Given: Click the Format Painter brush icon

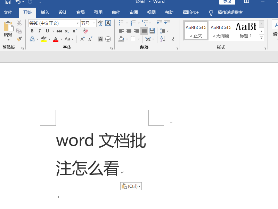Looking at the screenshot, I should pyautogui.click(x=19, y=39).
